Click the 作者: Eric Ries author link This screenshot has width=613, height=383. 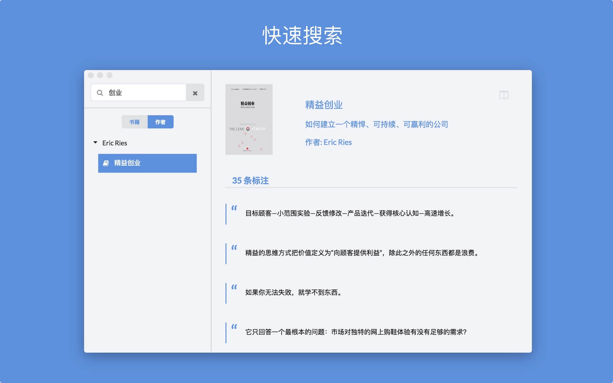click(x=328, y=142)
